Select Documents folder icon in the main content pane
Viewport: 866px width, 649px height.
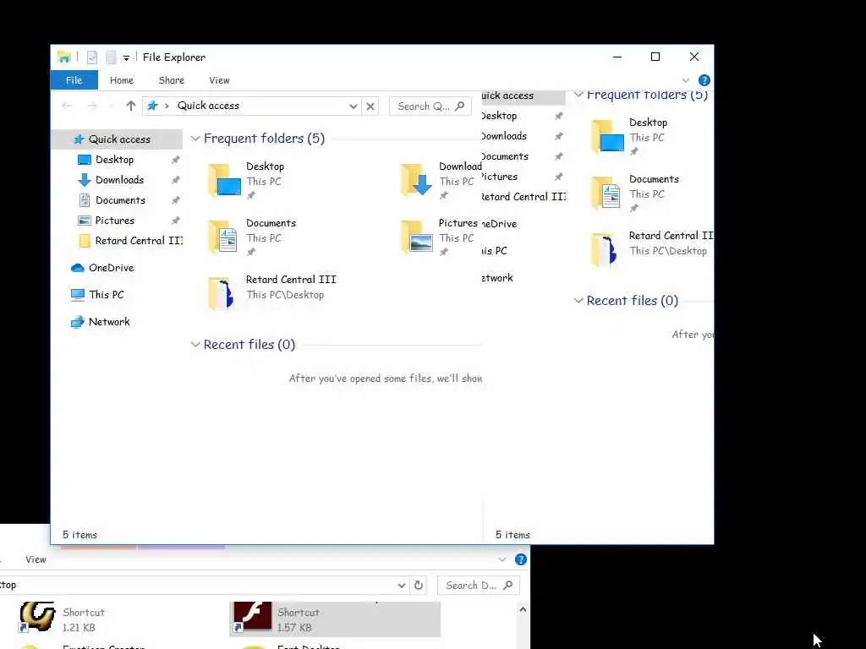pyautogui.click(x=224, y=237)
